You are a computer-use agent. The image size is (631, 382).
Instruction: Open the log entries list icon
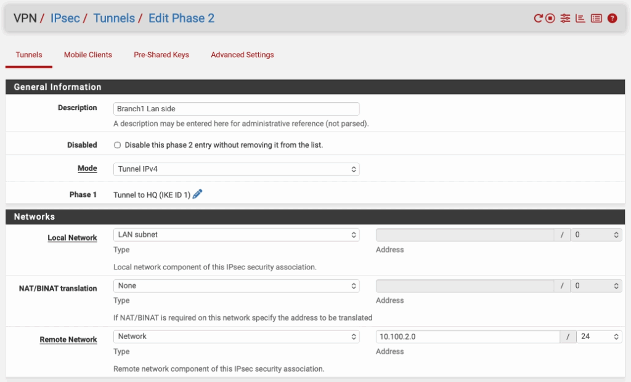click(596, 18)
